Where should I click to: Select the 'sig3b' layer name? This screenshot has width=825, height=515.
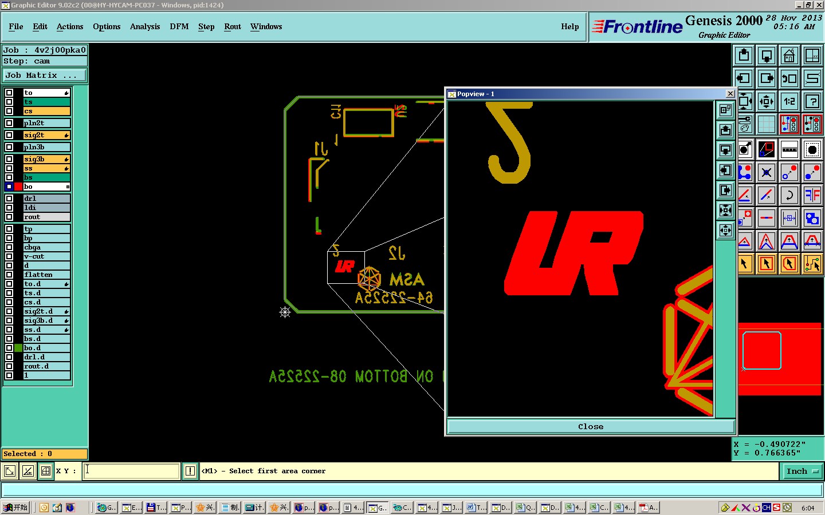pyautogui.click(x=46, y=159)
